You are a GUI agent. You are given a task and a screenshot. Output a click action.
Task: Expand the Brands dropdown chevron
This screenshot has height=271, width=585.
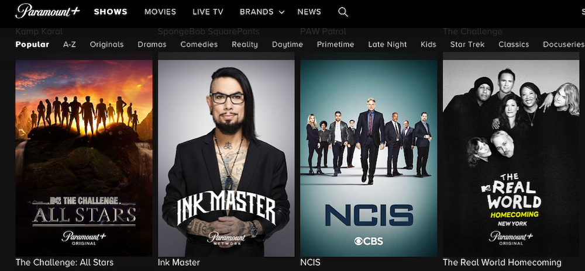(x=282, y=12)
